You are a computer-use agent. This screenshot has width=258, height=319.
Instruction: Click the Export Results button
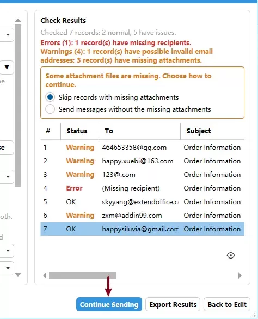173,304
